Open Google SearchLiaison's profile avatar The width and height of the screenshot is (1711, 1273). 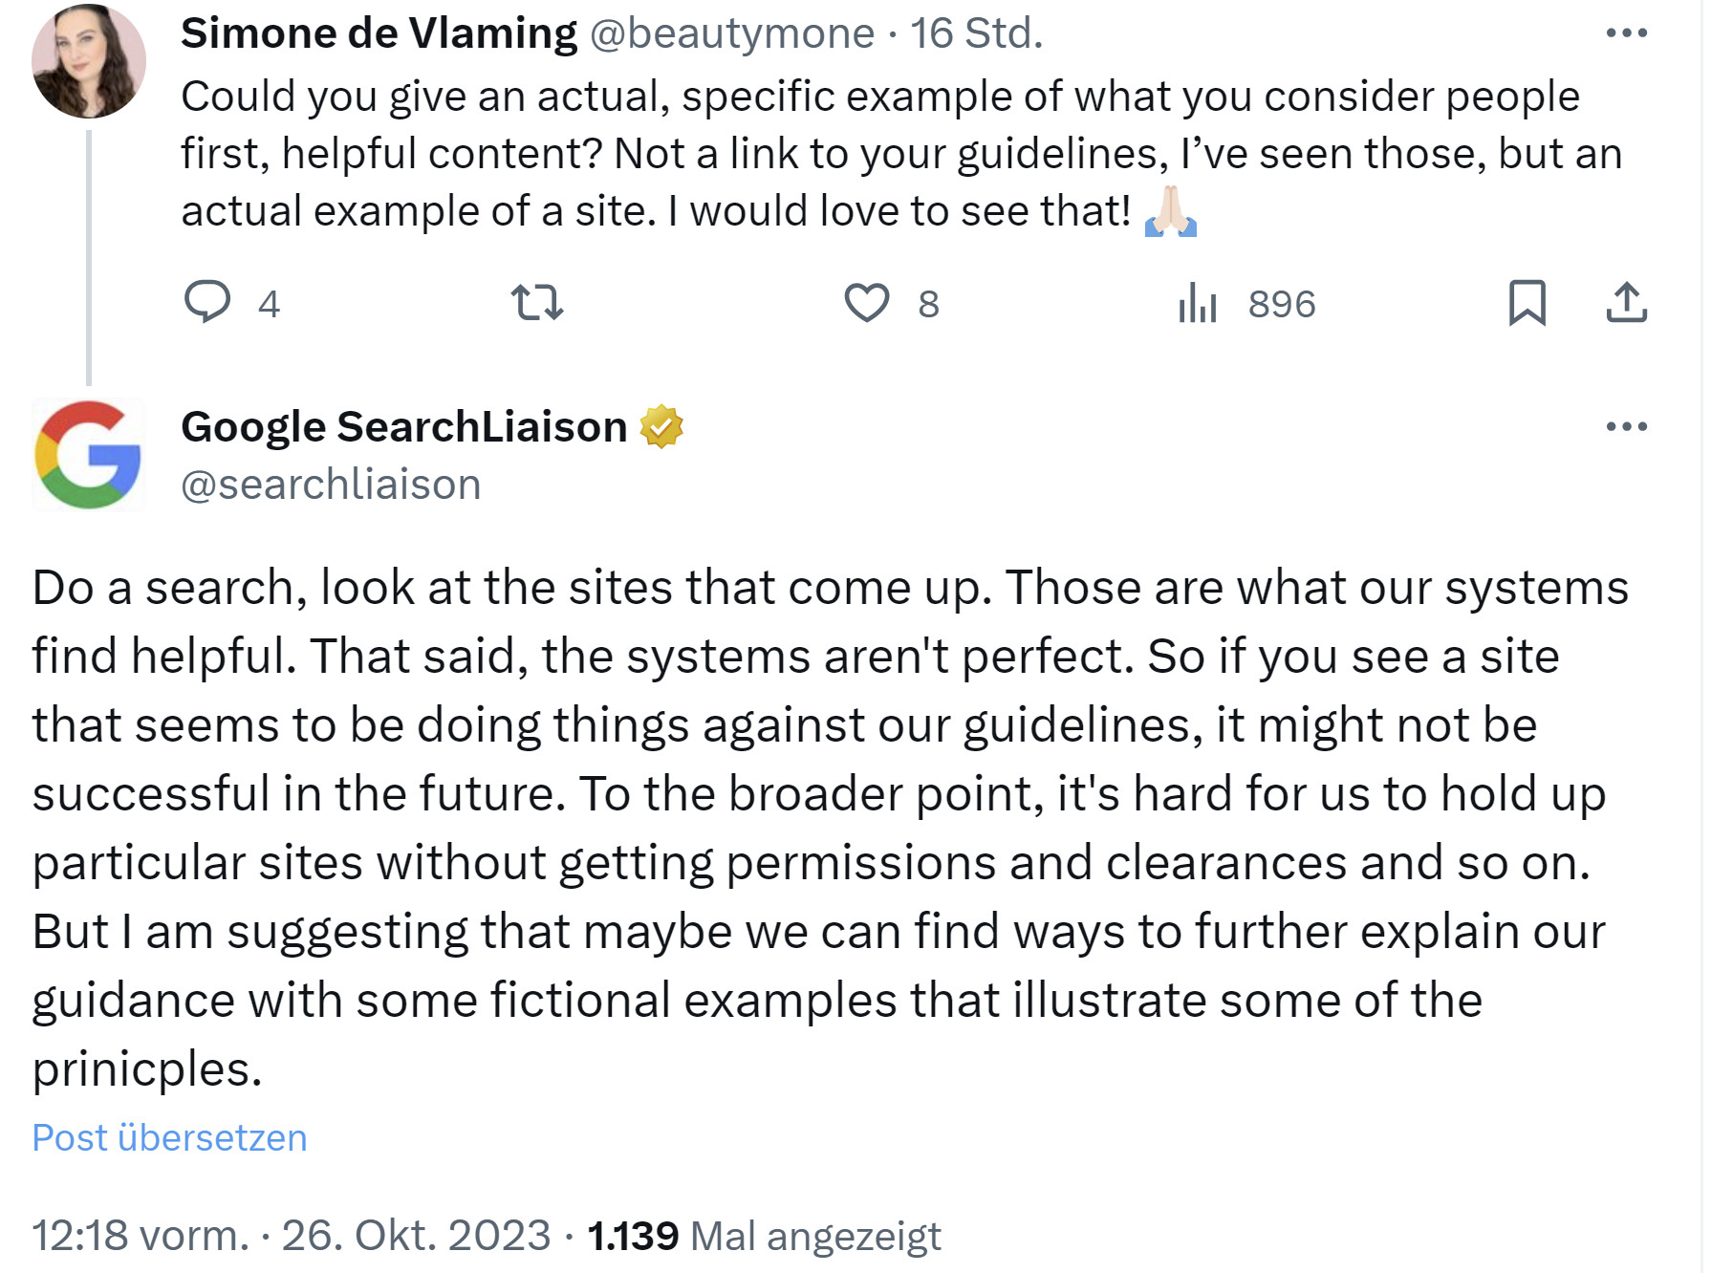pos(89,456)
